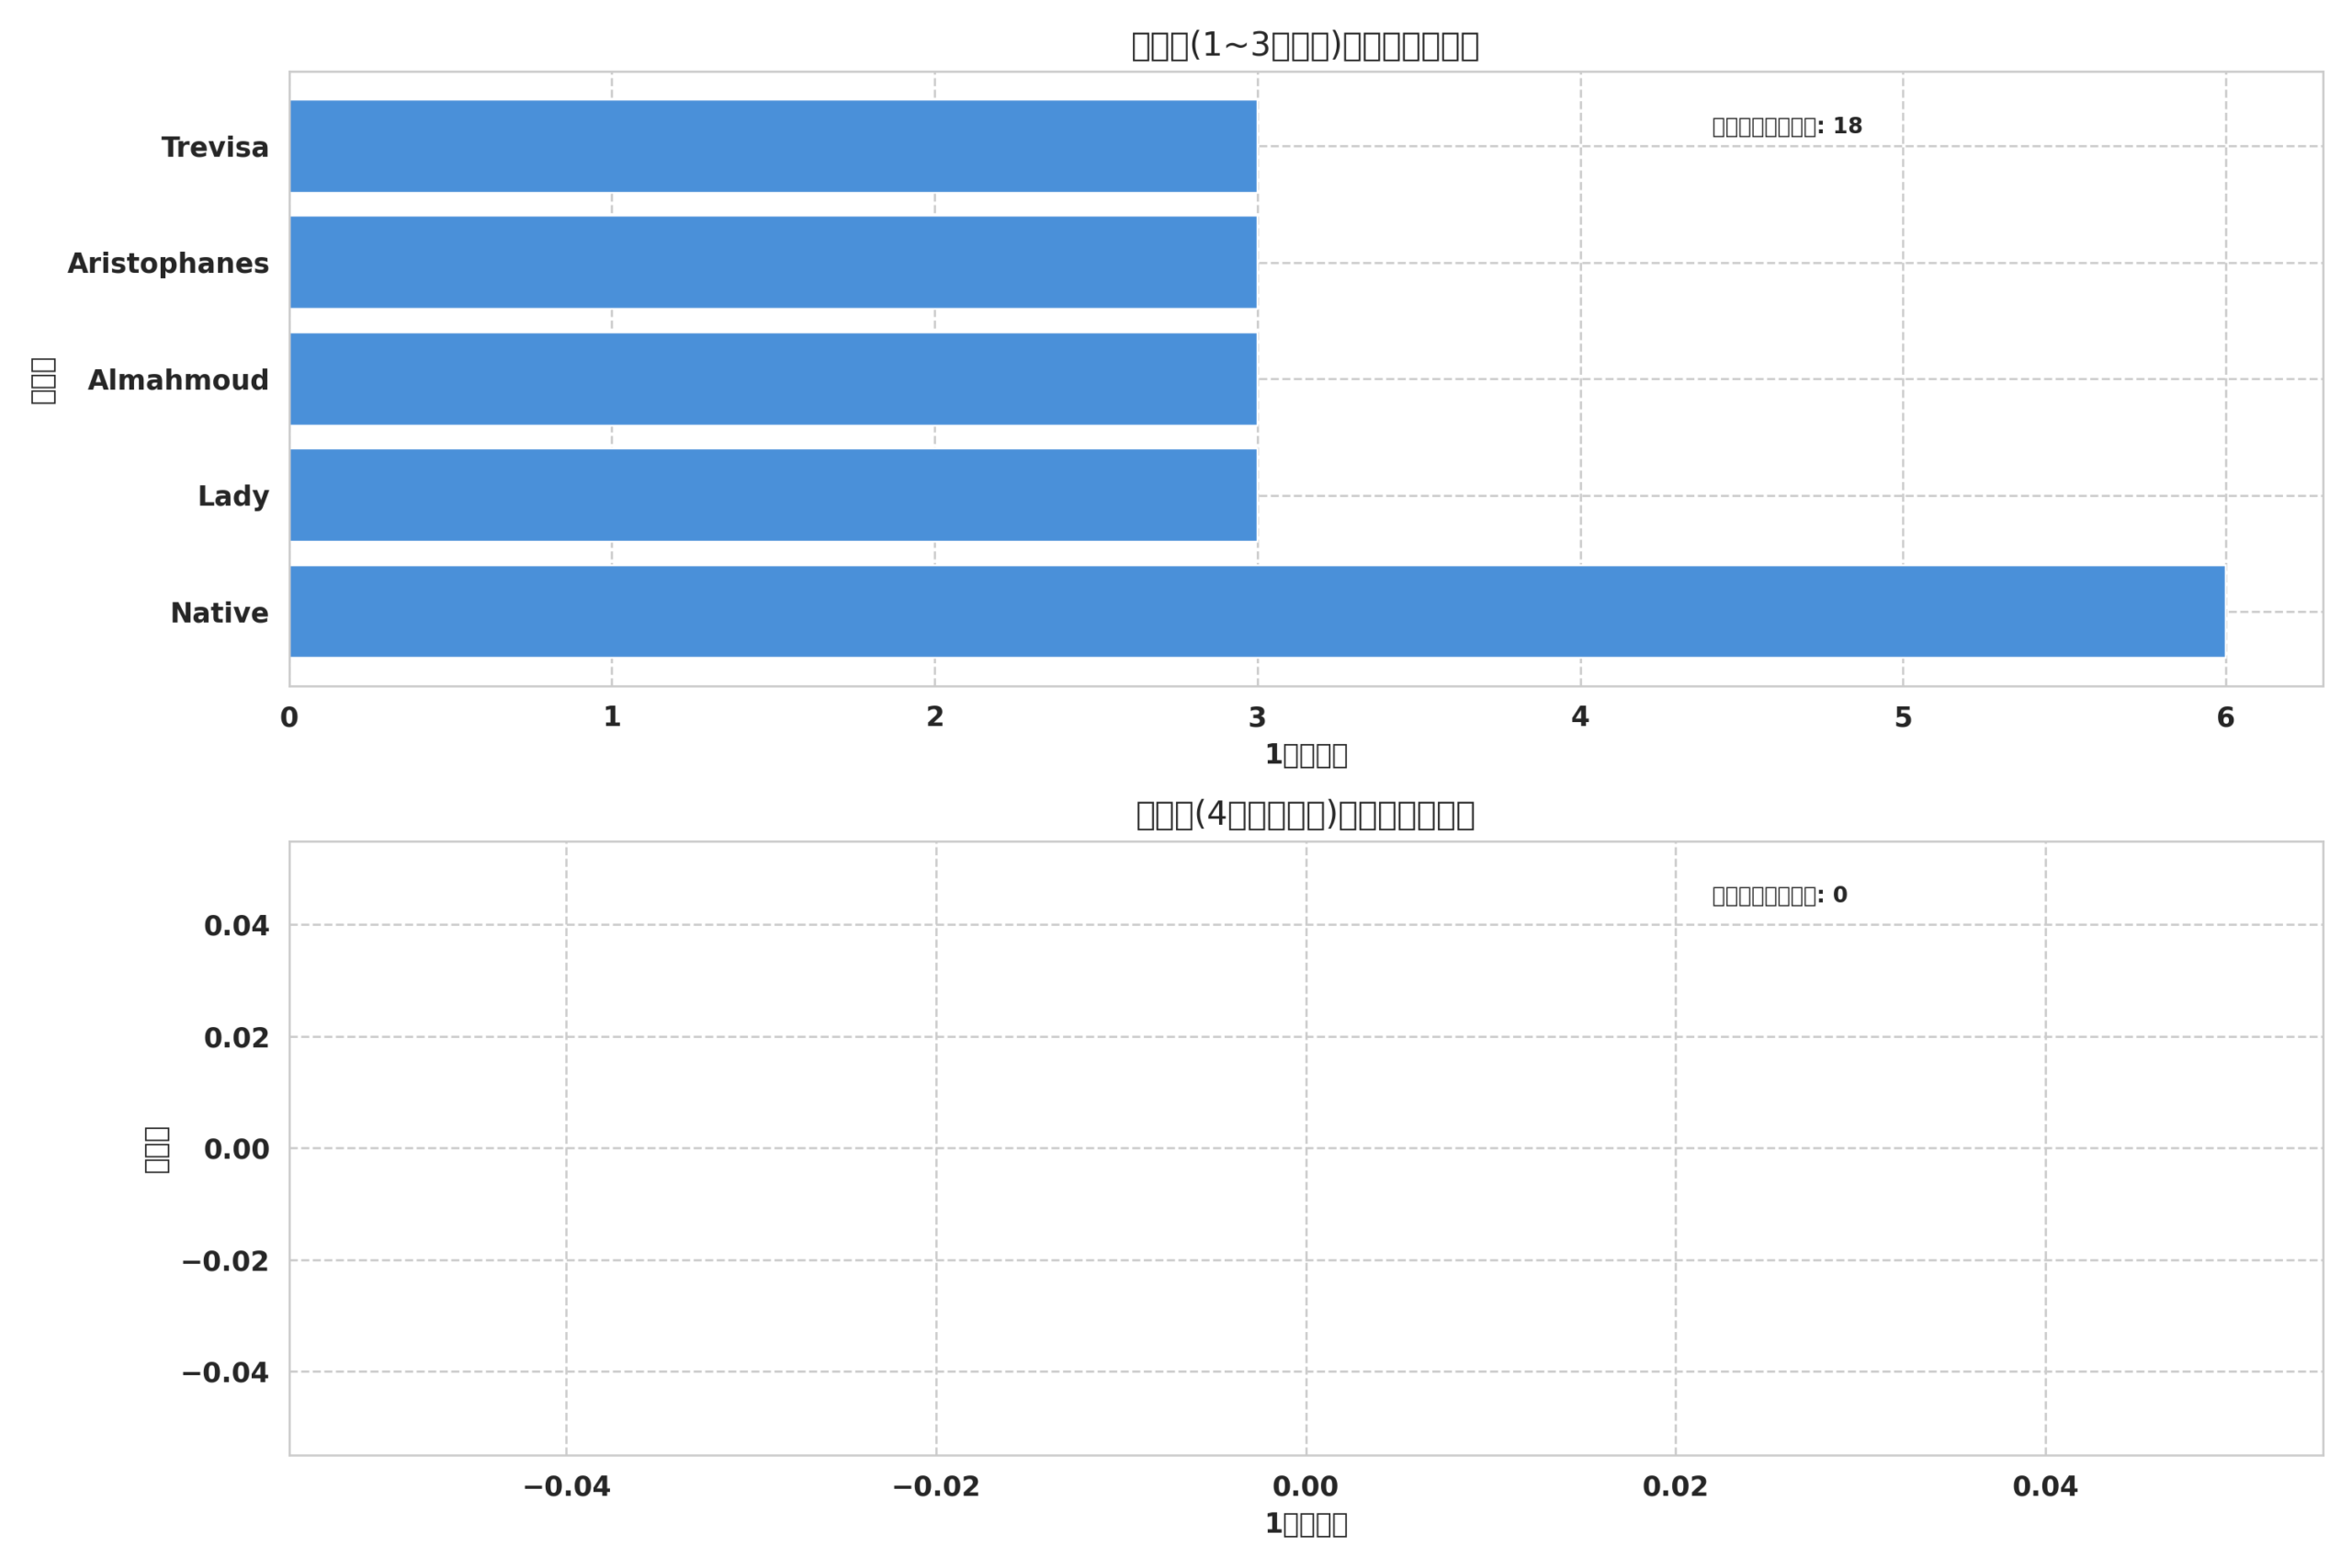Select the blue bar for Lady
2352x1568 pixels.
pyautogui.click(x=773, y=495)
